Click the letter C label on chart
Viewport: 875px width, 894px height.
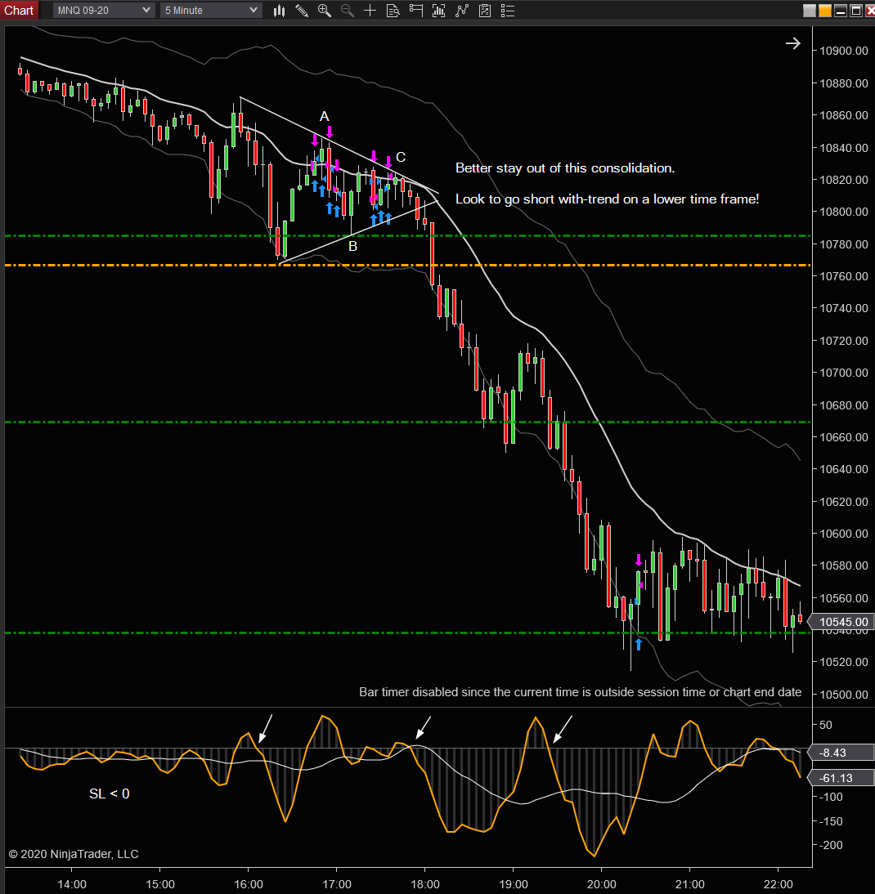click(x=401, y=158)
